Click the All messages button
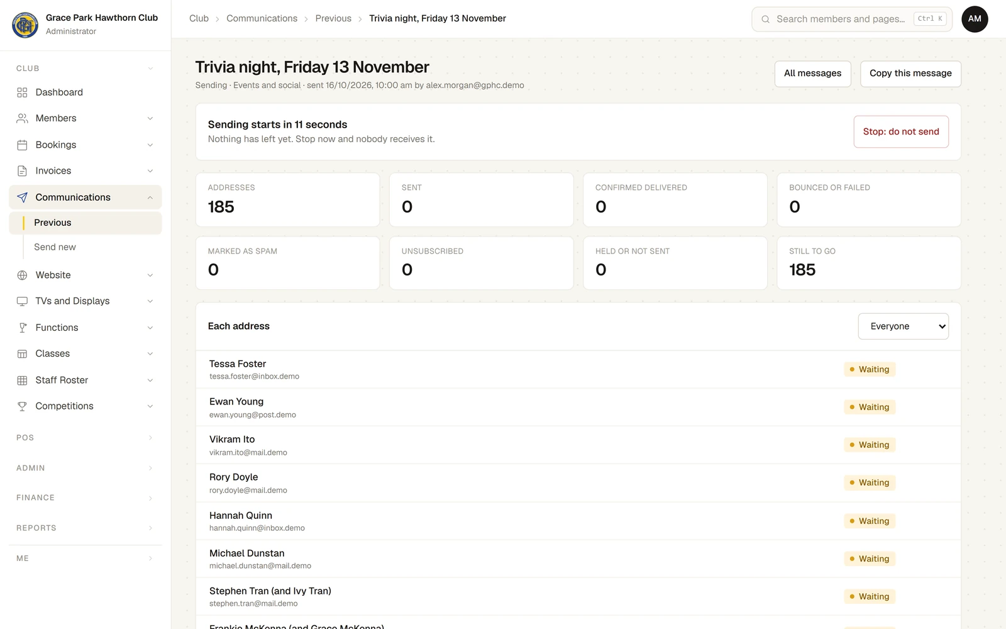Screen dimensions: 1006x629 click(812, 74)
